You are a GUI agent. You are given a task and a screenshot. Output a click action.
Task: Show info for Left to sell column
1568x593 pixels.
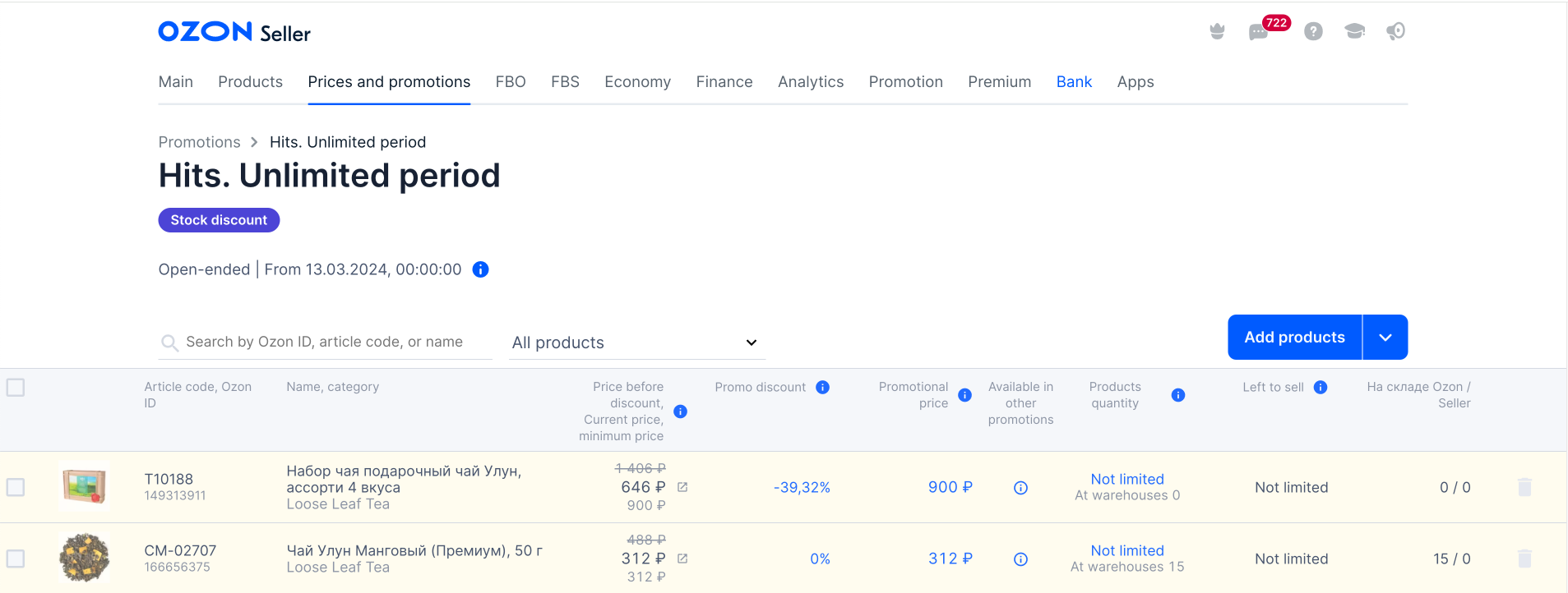[1321, 387]
